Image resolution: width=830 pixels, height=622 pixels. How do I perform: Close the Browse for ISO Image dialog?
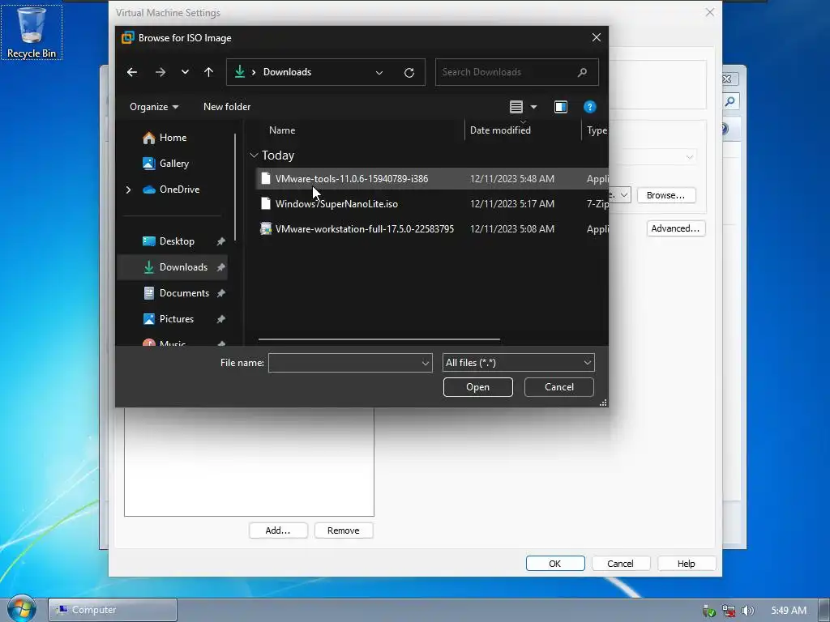pyautogui.click(x=597, y=37)
